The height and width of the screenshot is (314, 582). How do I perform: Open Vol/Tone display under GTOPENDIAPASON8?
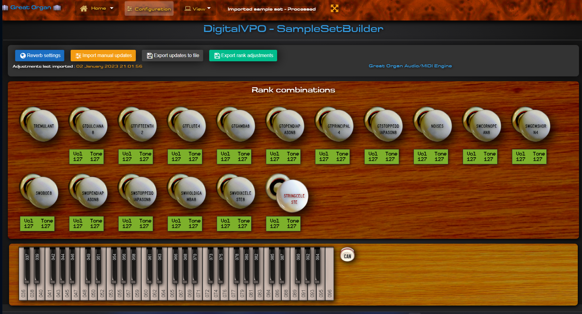coord(283,157)
